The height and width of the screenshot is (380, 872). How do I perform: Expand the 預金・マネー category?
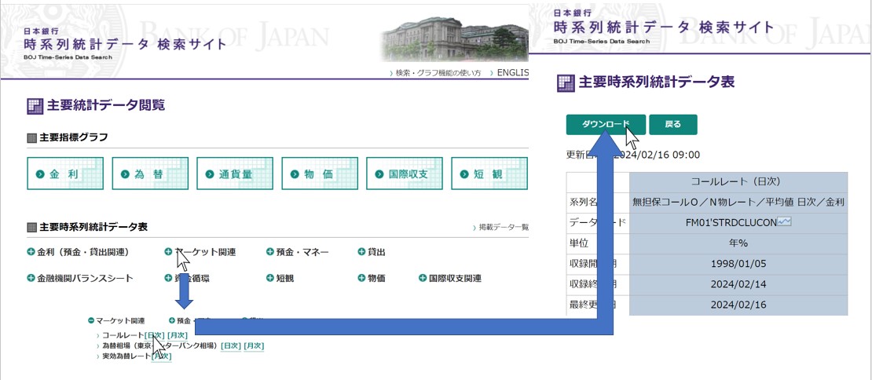(270, 252)
